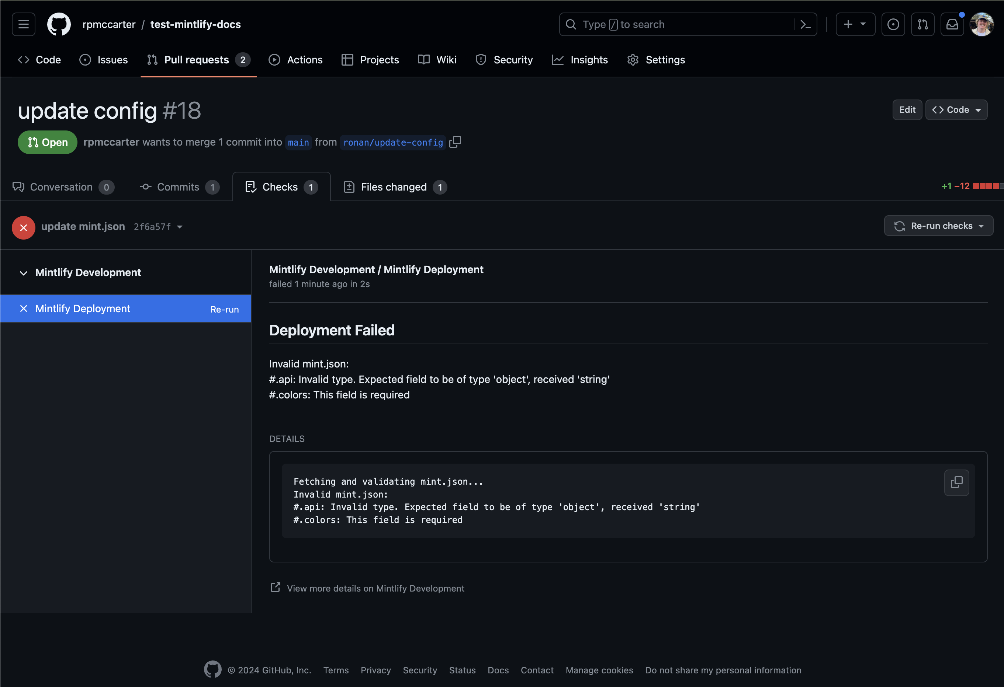Collapse the update mint.json commit dropdown
Image resolution: width=1004 pixels, height=687 pixels.
tap(178, 226)
